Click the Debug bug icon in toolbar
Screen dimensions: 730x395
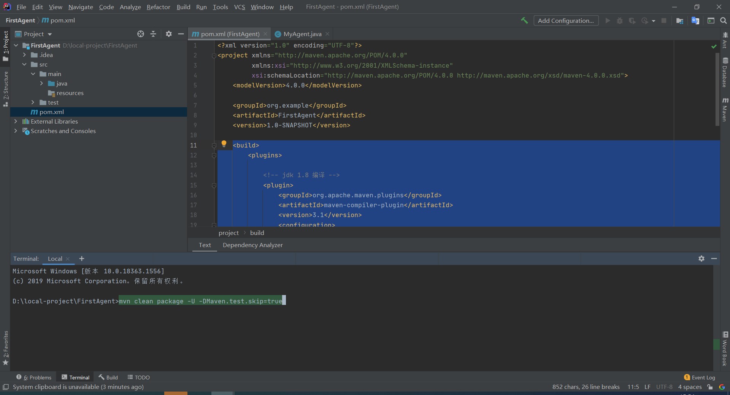pyautogui.click(x=620, y=21)
